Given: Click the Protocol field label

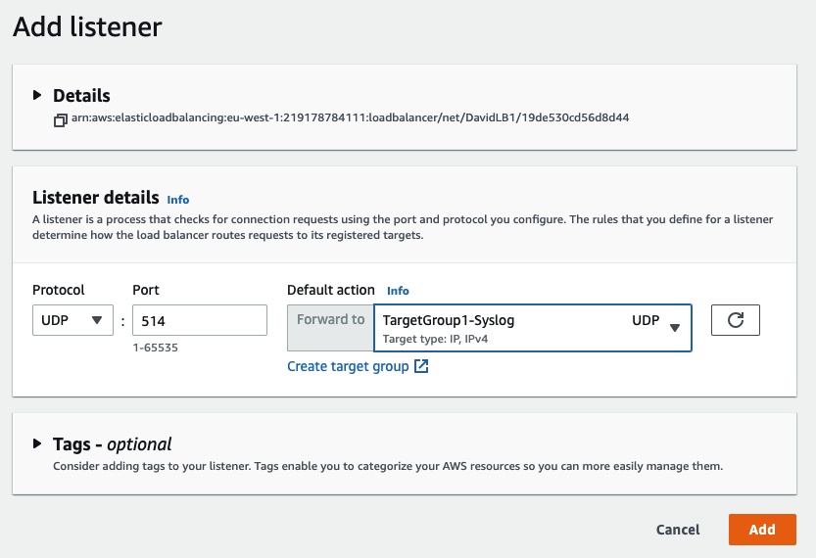Looking at the screenshot, I should coord(59,290).
